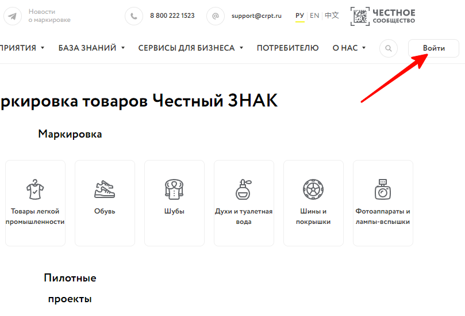Click the search magnifier icon

[x=389, y=48]
